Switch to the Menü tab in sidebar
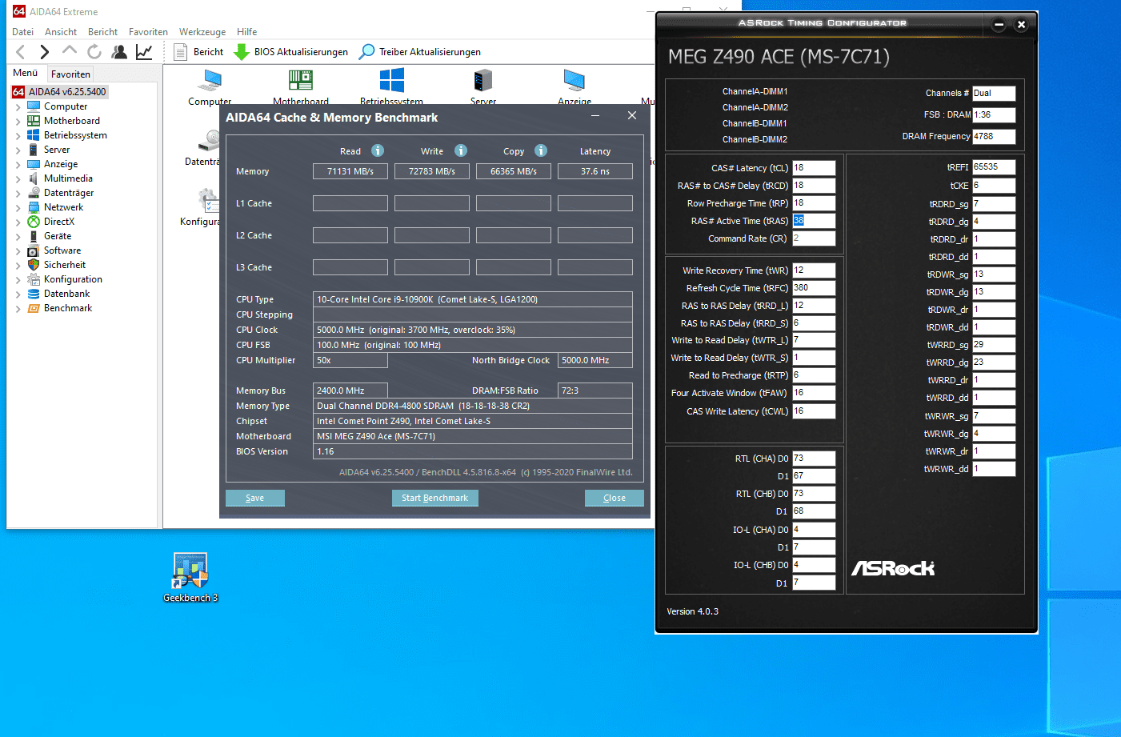The width and height of the screenshot is (1121, 737). tap(26, 73)
